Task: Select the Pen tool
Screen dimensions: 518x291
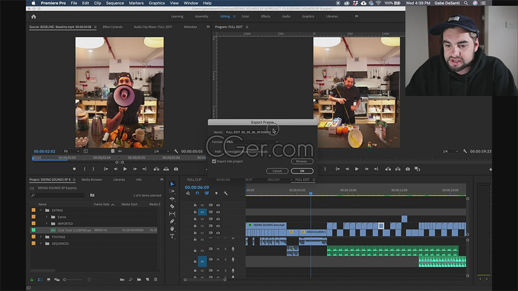Action: (x=172, y=221)
